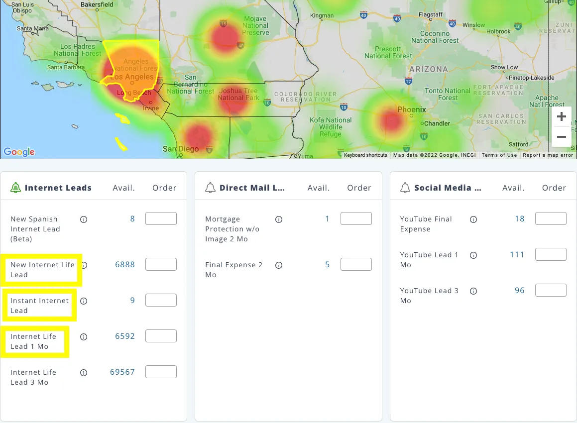577x423 pixels.
Task: Click Report a map error link
Action: (x=548, y=155)
